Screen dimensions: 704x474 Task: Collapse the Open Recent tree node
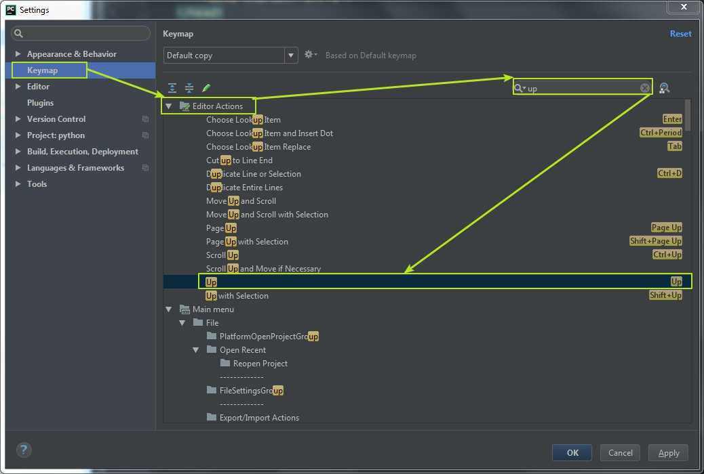[196, 349]
